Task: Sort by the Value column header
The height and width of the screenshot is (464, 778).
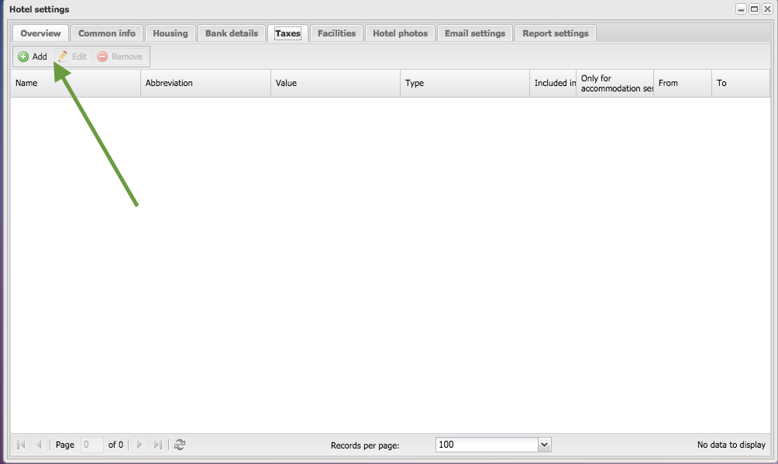Action: click(x=310, y=83)
